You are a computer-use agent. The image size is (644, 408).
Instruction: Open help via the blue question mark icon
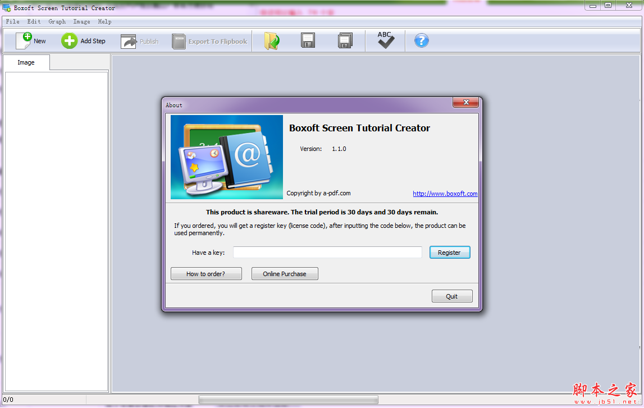coord(422,40)
